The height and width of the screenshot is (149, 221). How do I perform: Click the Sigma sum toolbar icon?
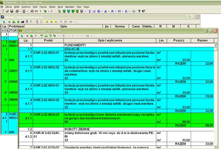tap(90, 12)
